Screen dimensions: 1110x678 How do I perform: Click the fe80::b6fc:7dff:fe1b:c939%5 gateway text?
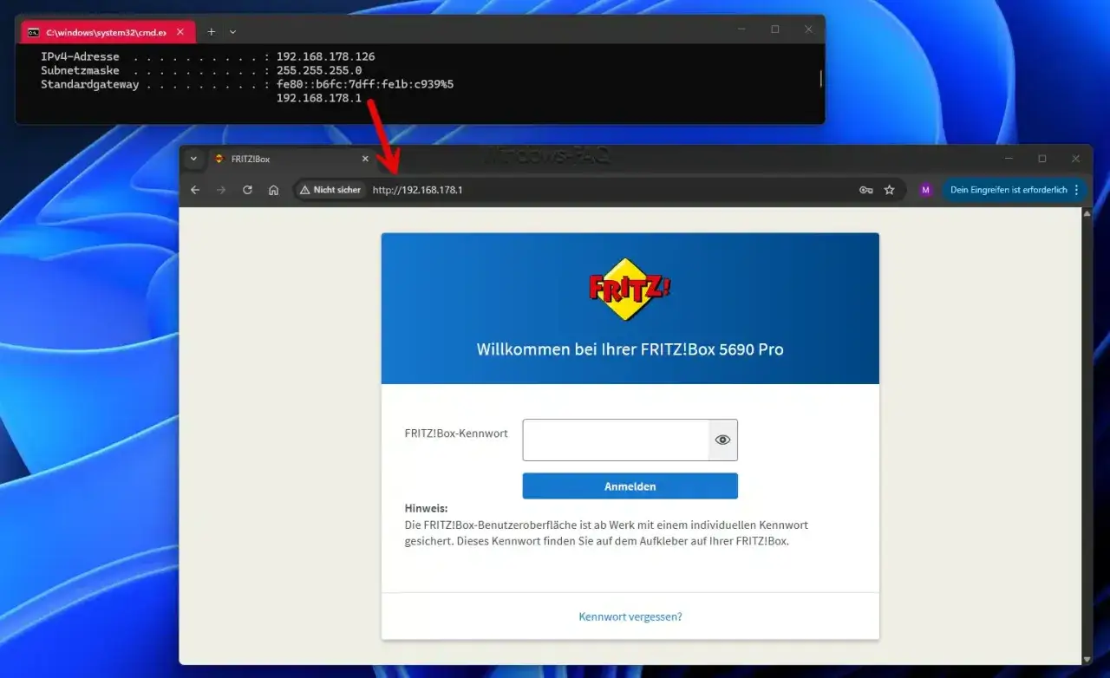click(x=365, y=84)
